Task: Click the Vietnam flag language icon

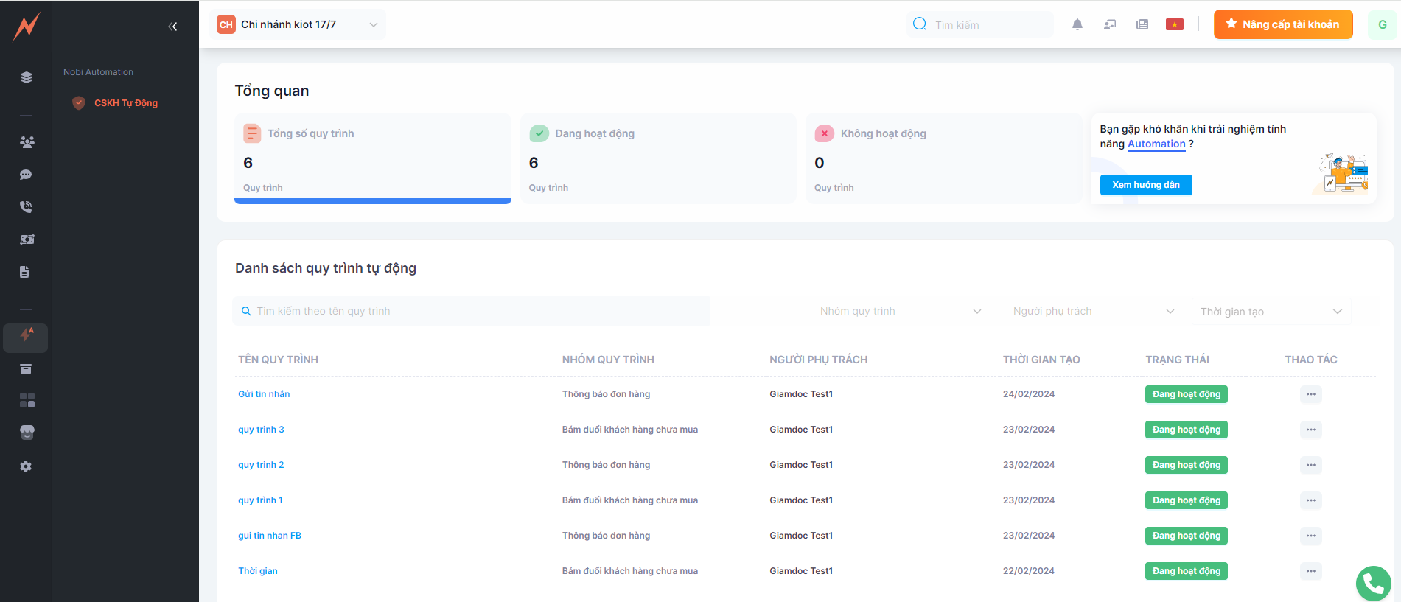Action: click(x=1174, y=24)
